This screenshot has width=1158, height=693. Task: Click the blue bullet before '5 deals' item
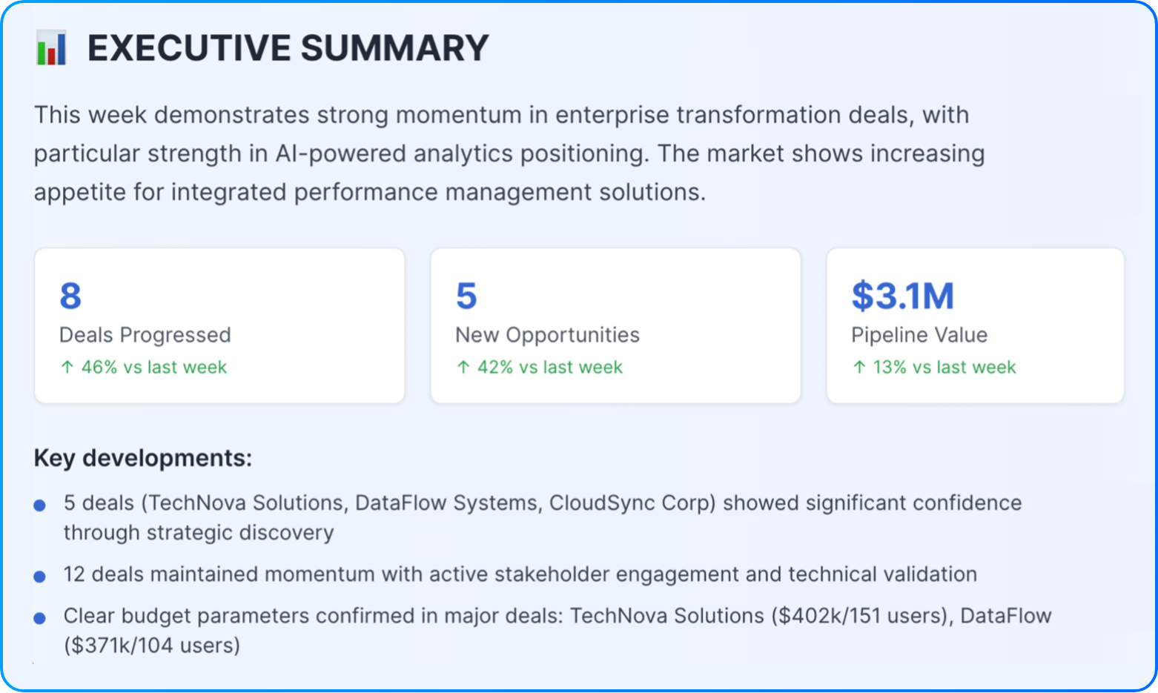[40, 505]
